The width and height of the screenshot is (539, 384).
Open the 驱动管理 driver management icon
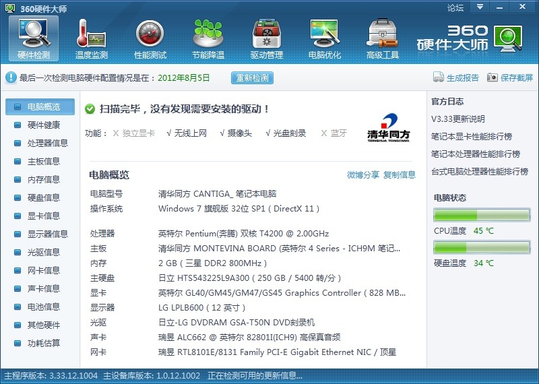tap(266, 35)
